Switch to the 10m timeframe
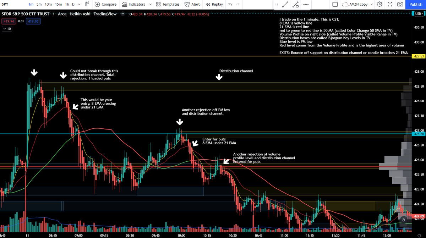The image size is (426, 238). click(48, 4)
